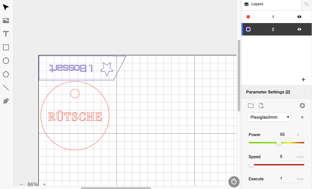Select the Polygon tool

(x=6, y=74)
